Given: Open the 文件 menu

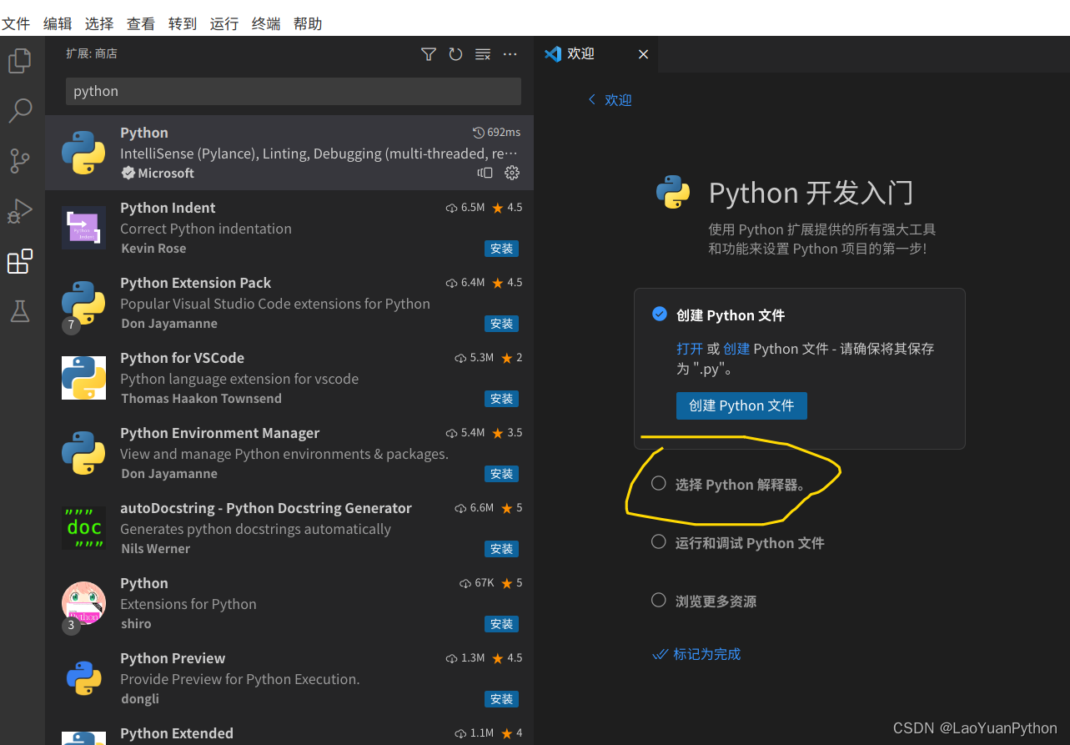Looking at the screenshot, I should (16, 24).
